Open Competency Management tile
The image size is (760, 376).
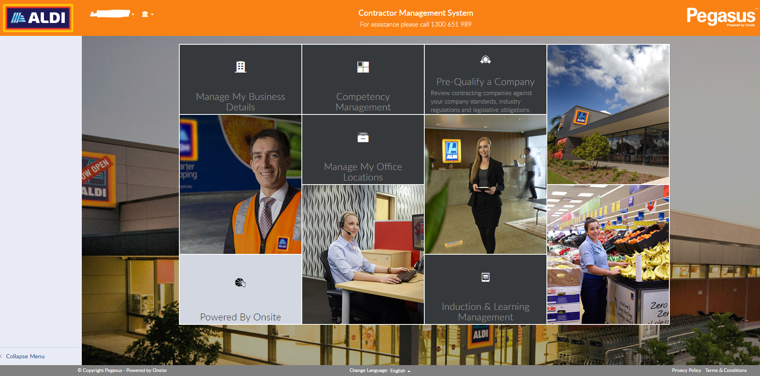click(363, 79)
